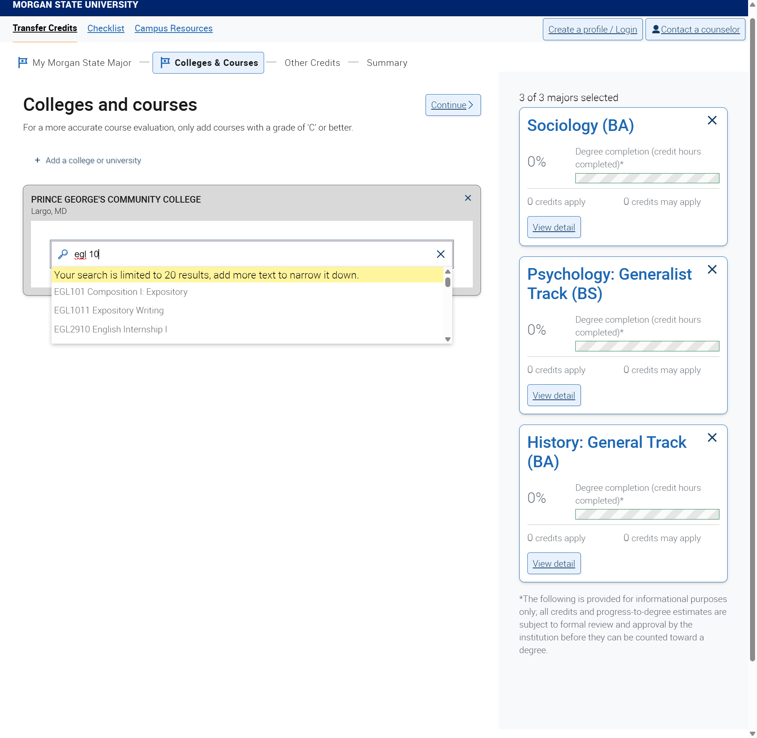
Task: Click Sociology degree completion progress bar
Action: pyautogui.click(x=647, y=178)
